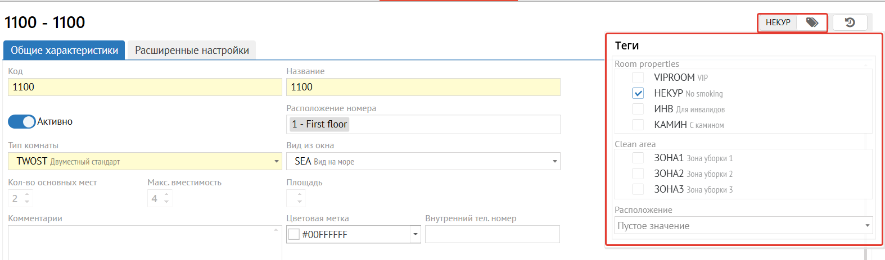Uncheck the НЕКУР No smoking checkbox

638,93
